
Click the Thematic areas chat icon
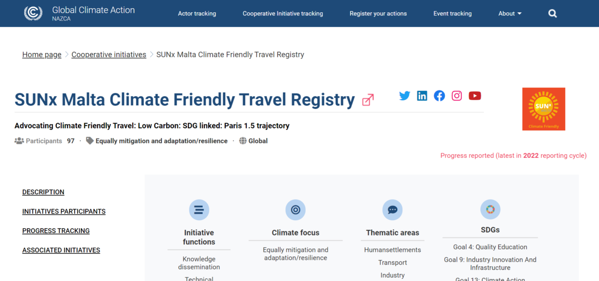(393, 210)
